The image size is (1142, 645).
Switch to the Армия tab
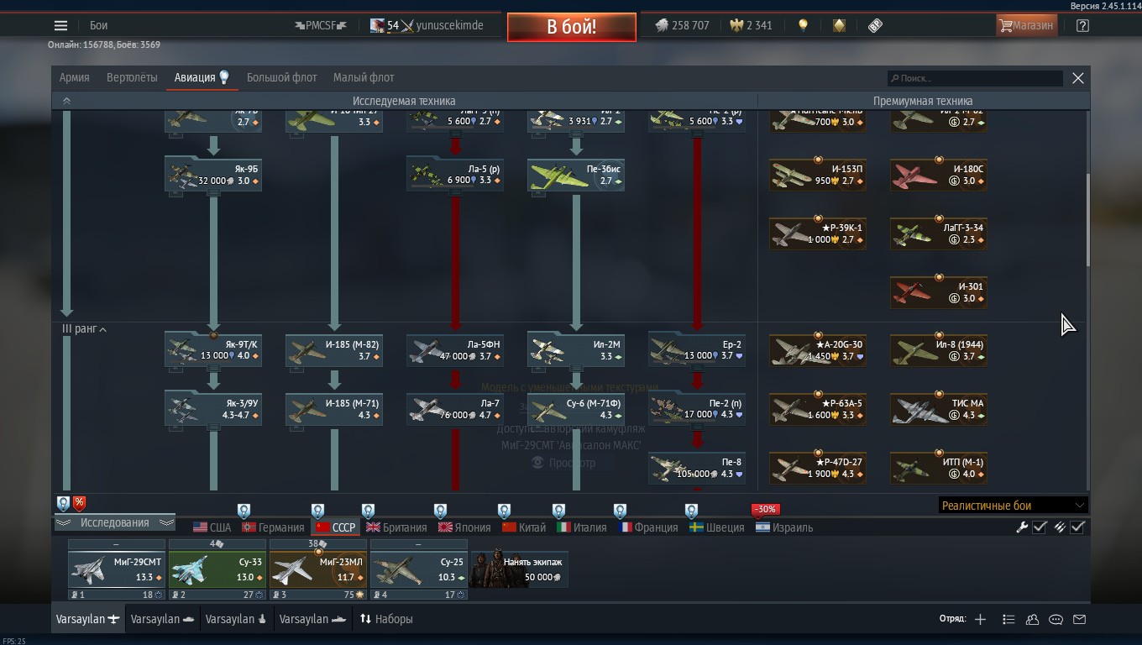(75, 77)
